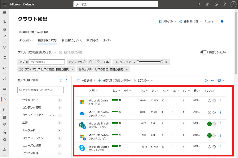This screenshot has width=238, height=158.
Task: Open the info icon in left sidebar
Action: 5,150
